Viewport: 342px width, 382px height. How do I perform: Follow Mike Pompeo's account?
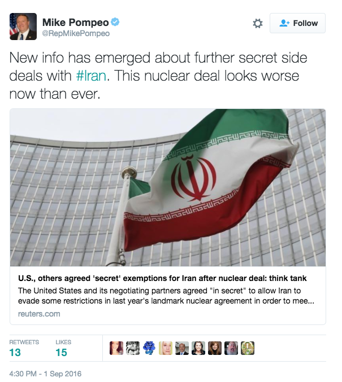pos(297,23)
